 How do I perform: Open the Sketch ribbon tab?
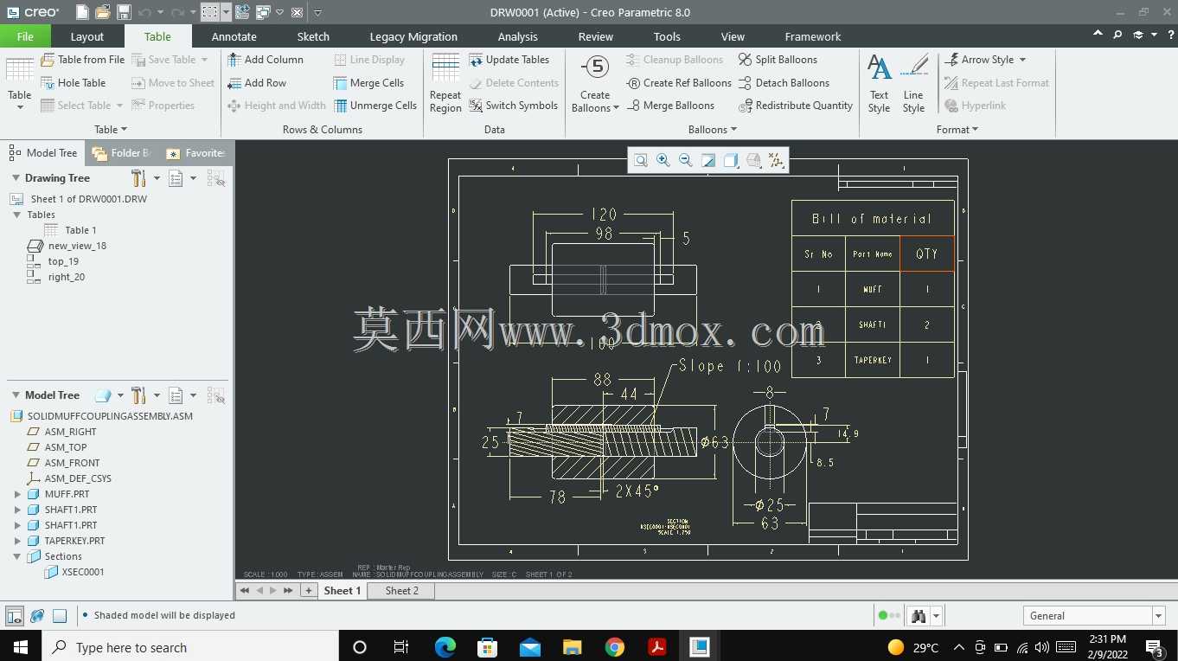point(313,36)
